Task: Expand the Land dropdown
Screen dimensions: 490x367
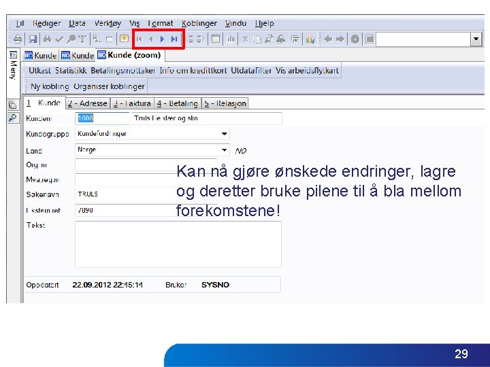Action: pyautogui.click(x=224, y=150)
